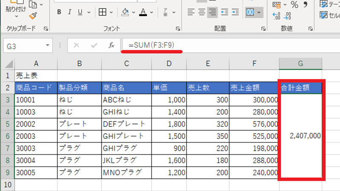The image size is (340, 191).
Task: Click cell with code 30004
Action: [x=36, y=160]
